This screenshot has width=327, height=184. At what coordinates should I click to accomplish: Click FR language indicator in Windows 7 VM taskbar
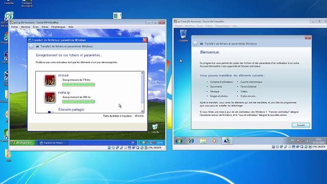pyautogui.click(x=292, y=140)
